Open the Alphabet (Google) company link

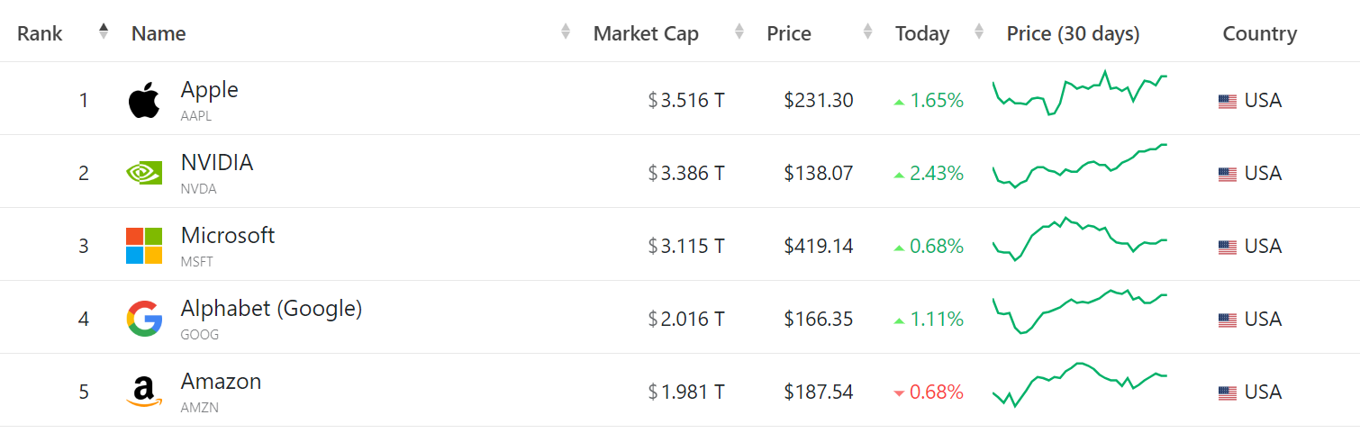tap(271, 309)
